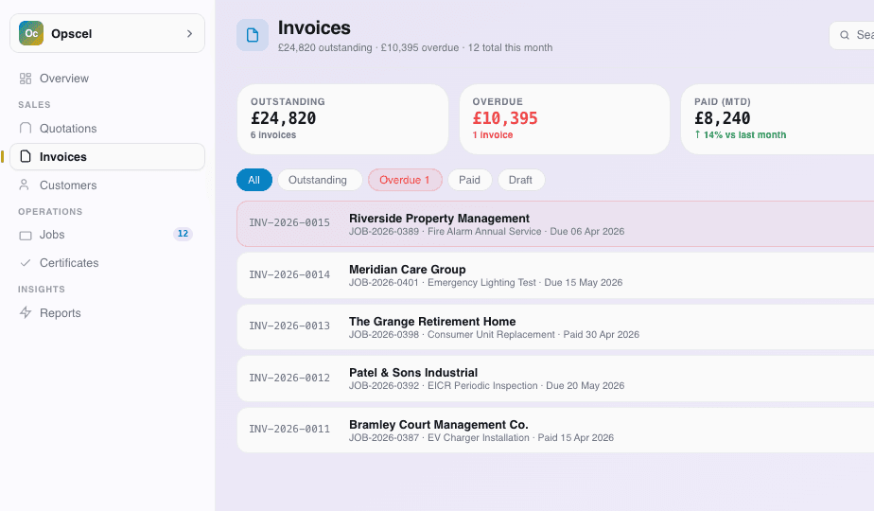Click JOB-2026-0389 Fire Alarm Annual Service line

pyautogui.click(x=486, y=232)
